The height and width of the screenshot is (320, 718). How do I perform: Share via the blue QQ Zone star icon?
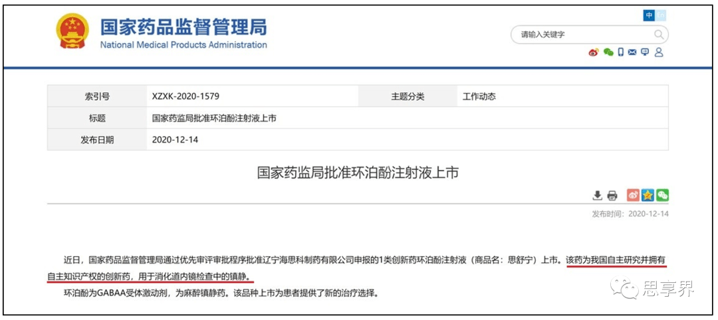point(647,195)
